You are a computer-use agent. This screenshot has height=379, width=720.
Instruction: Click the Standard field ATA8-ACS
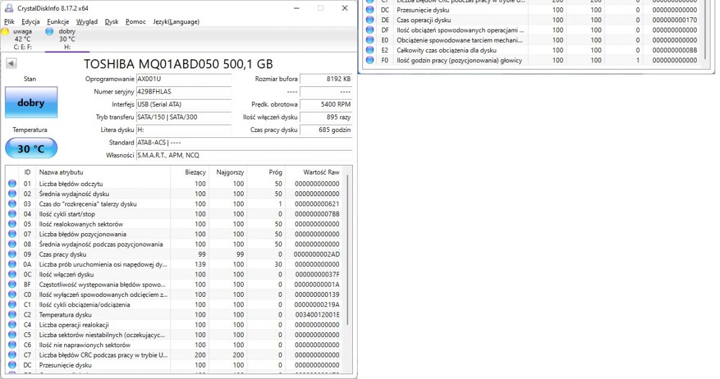click(244, 143)
